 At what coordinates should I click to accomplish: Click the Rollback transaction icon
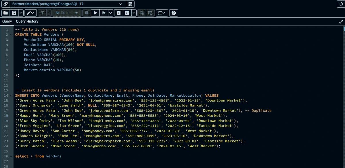tap(150, 13)
